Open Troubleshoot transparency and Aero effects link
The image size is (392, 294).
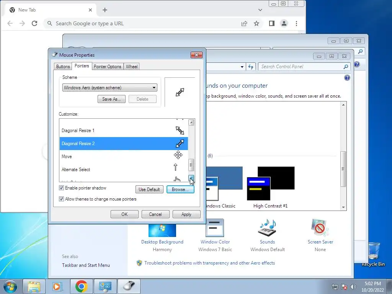209,263
